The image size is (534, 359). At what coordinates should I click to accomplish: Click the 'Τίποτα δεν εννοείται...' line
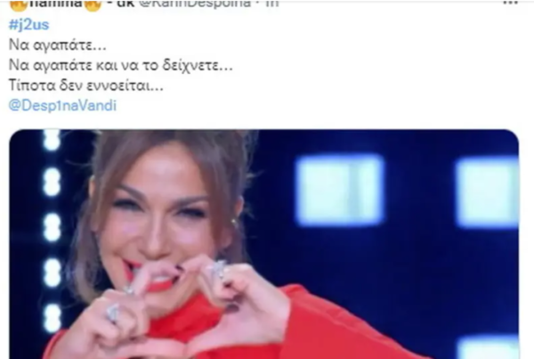tap(85, 86)
